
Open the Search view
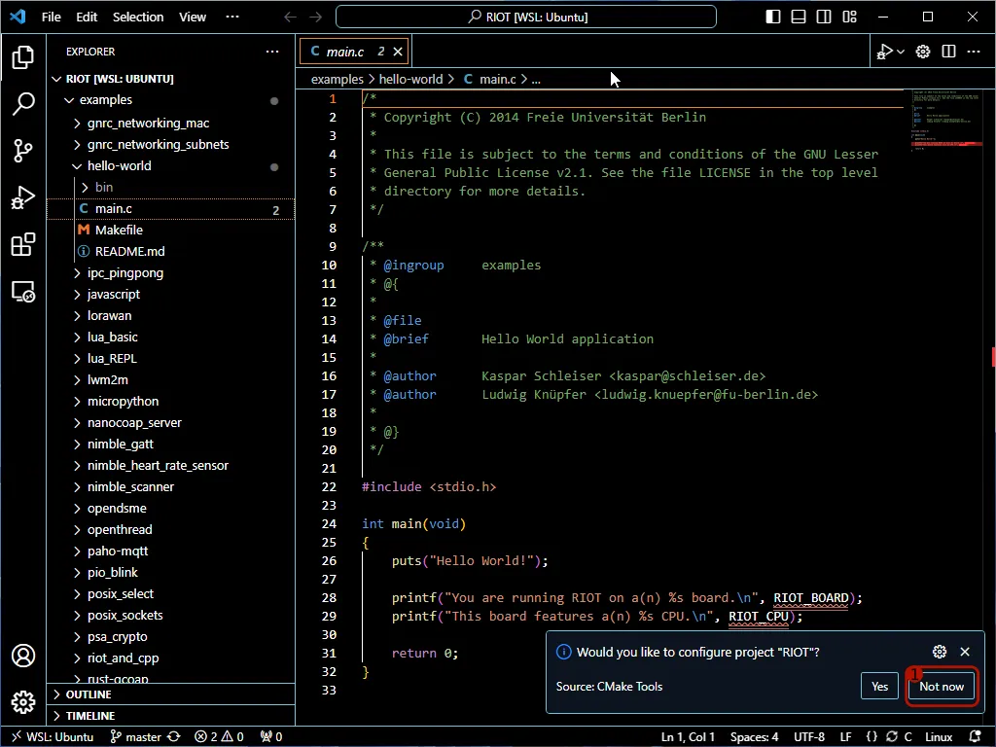pyautogui.click(x=23, y=104)
